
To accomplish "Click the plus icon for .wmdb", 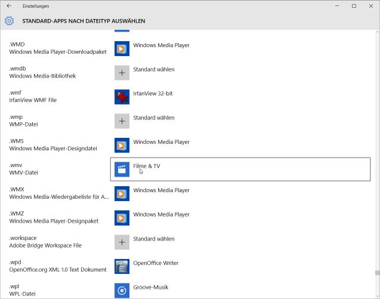I will tap(122, 73).
